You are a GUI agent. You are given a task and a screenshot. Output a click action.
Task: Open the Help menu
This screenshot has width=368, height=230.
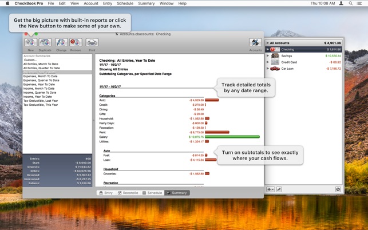click(182, 3)
